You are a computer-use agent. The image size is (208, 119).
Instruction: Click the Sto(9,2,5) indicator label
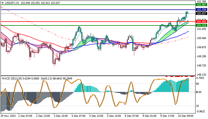point(46,79)
